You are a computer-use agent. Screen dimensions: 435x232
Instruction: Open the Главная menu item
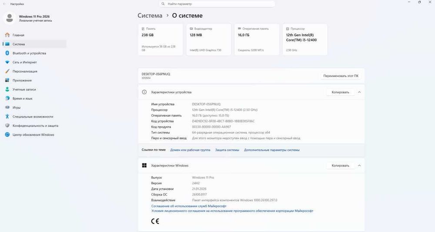point(18,35)
